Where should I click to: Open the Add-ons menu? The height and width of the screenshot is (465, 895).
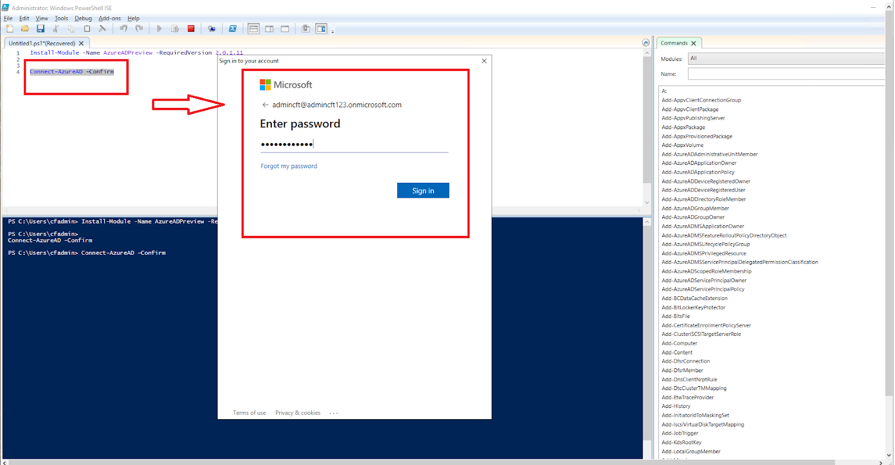(x=110, y=18)
